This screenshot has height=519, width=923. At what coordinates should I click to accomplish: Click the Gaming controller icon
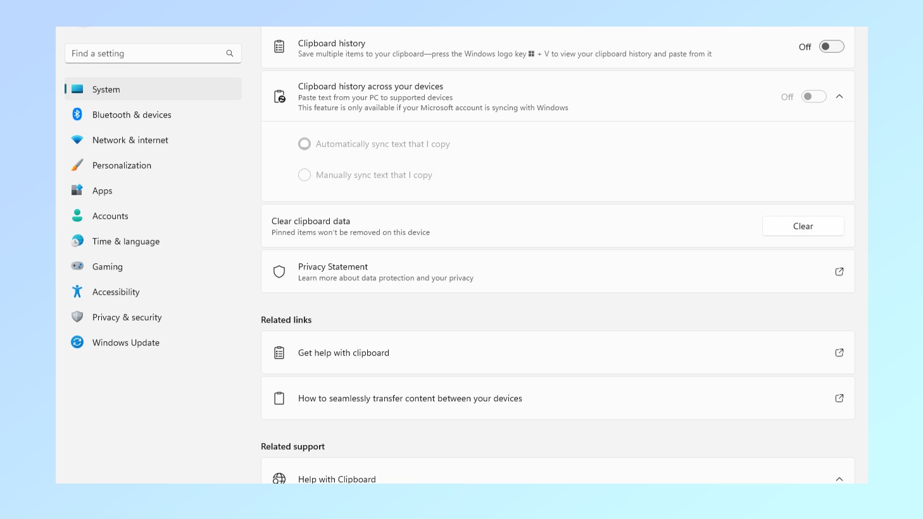click(77, 266)
